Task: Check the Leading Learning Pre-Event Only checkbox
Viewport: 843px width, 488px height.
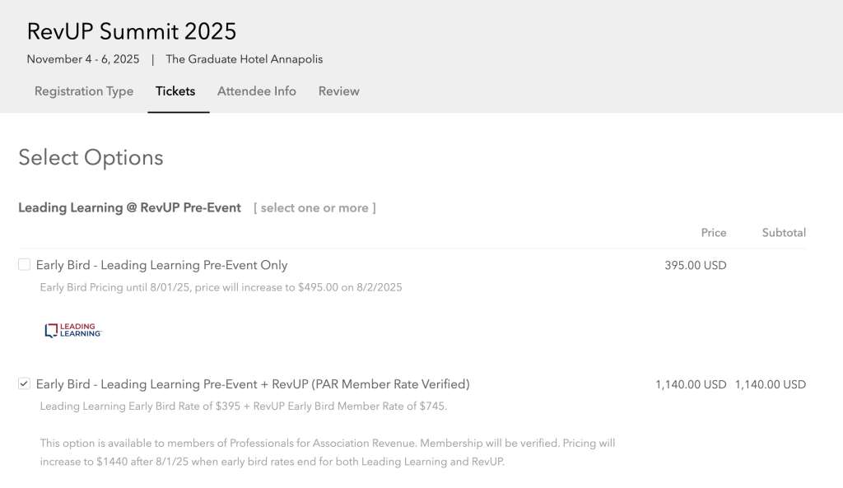Action: 25,264
